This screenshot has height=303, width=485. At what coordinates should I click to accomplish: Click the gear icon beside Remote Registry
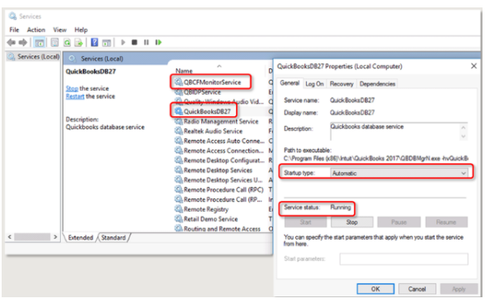point(178,209)
